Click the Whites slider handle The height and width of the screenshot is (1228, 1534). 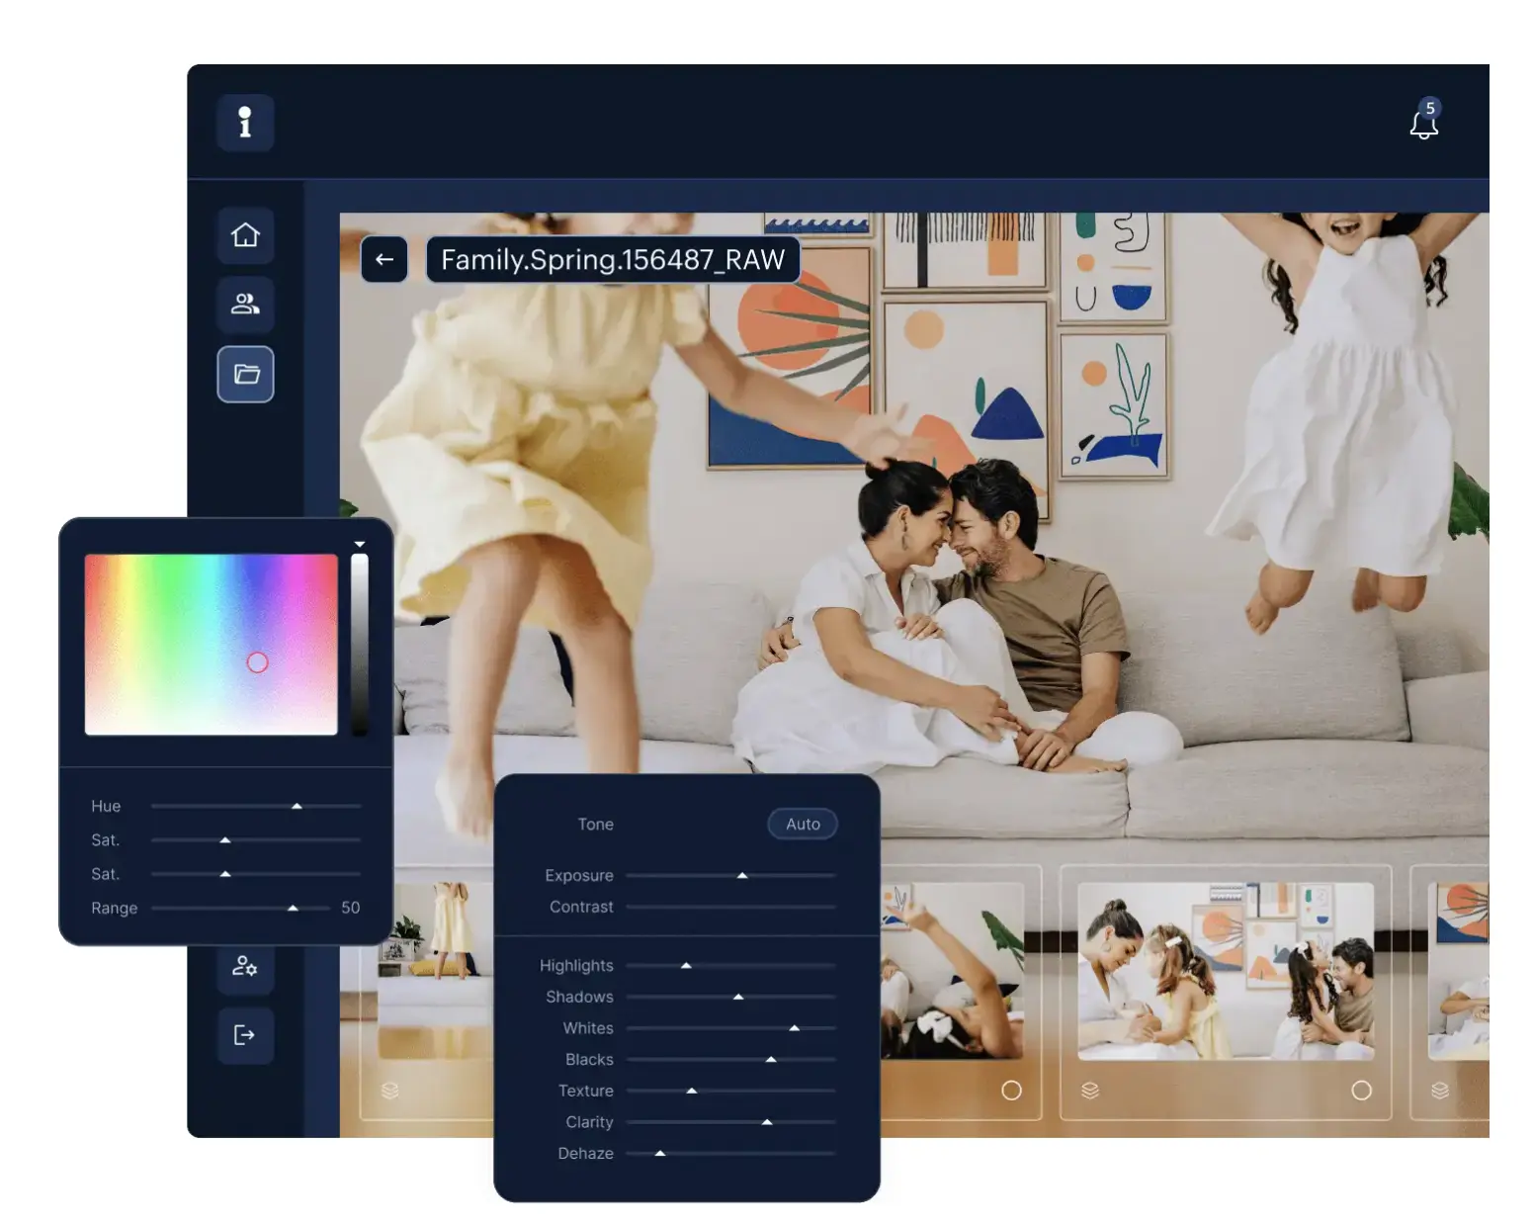click(795, 1028)
